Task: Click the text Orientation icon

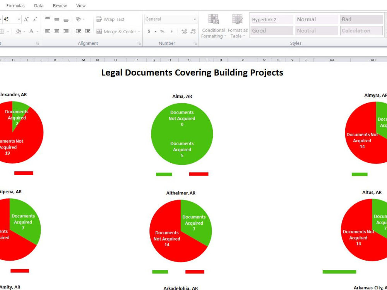Action: point(79,19)
